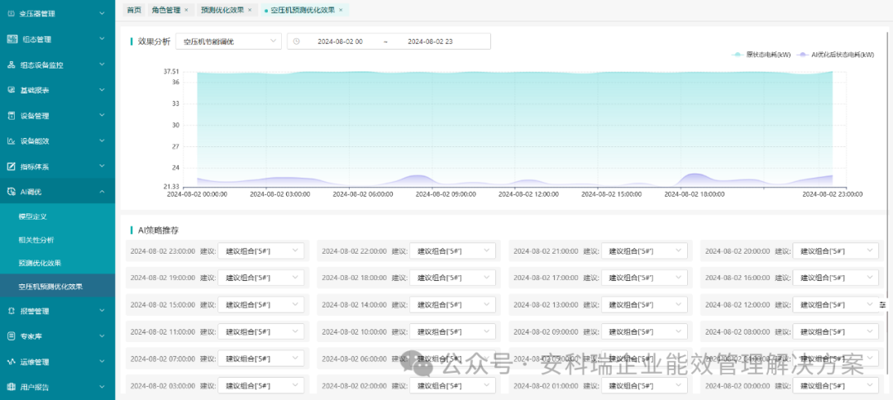Expand the 指标体系 menu chevron
The image size is (893, 400).
[102, 167]
